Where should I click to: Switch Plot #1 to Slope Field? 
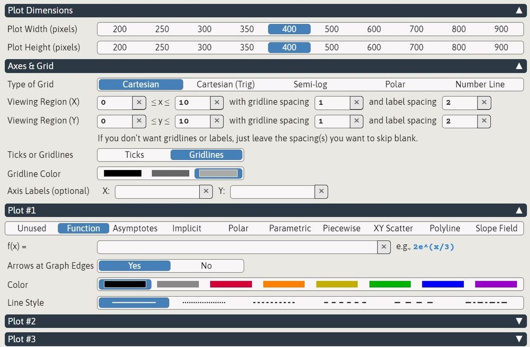point(496,228)
